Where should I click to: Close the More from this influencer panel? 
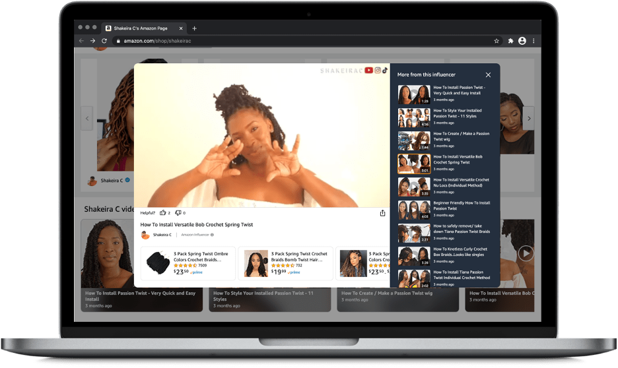(488, 75)
